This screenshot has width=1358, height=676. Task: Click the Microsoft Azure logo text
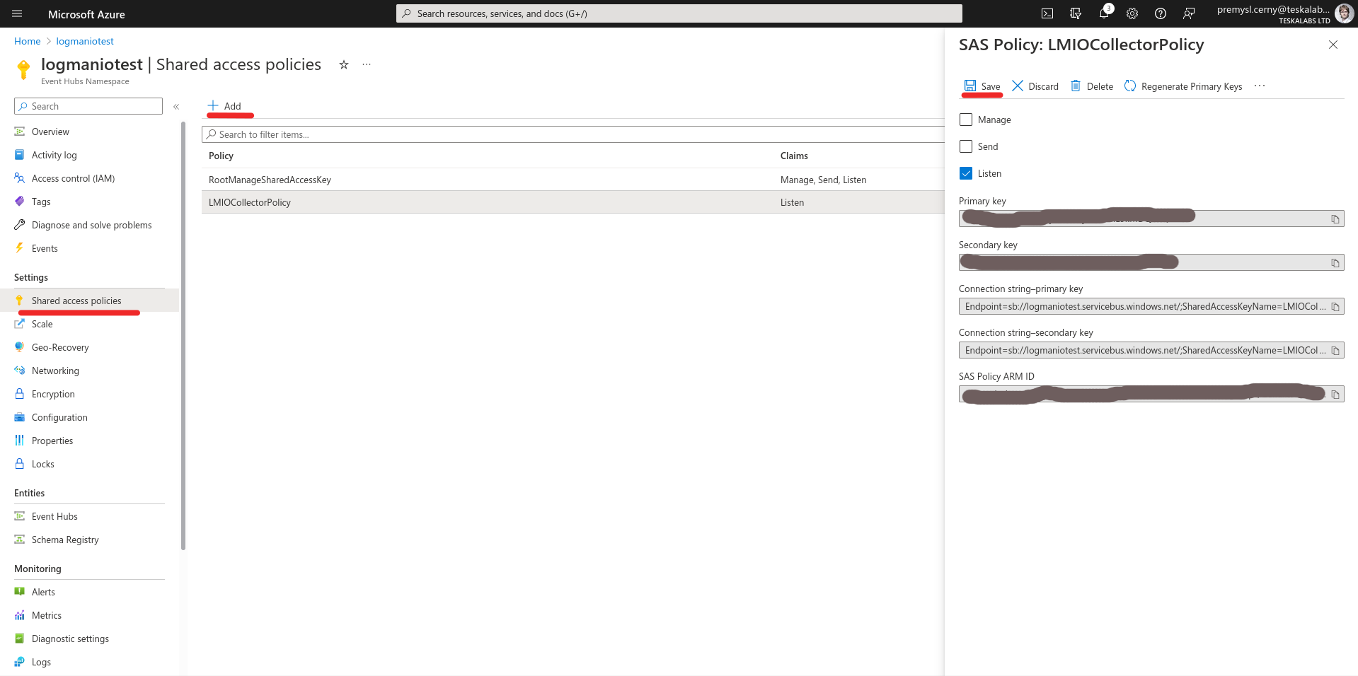[x=86, y=14]
